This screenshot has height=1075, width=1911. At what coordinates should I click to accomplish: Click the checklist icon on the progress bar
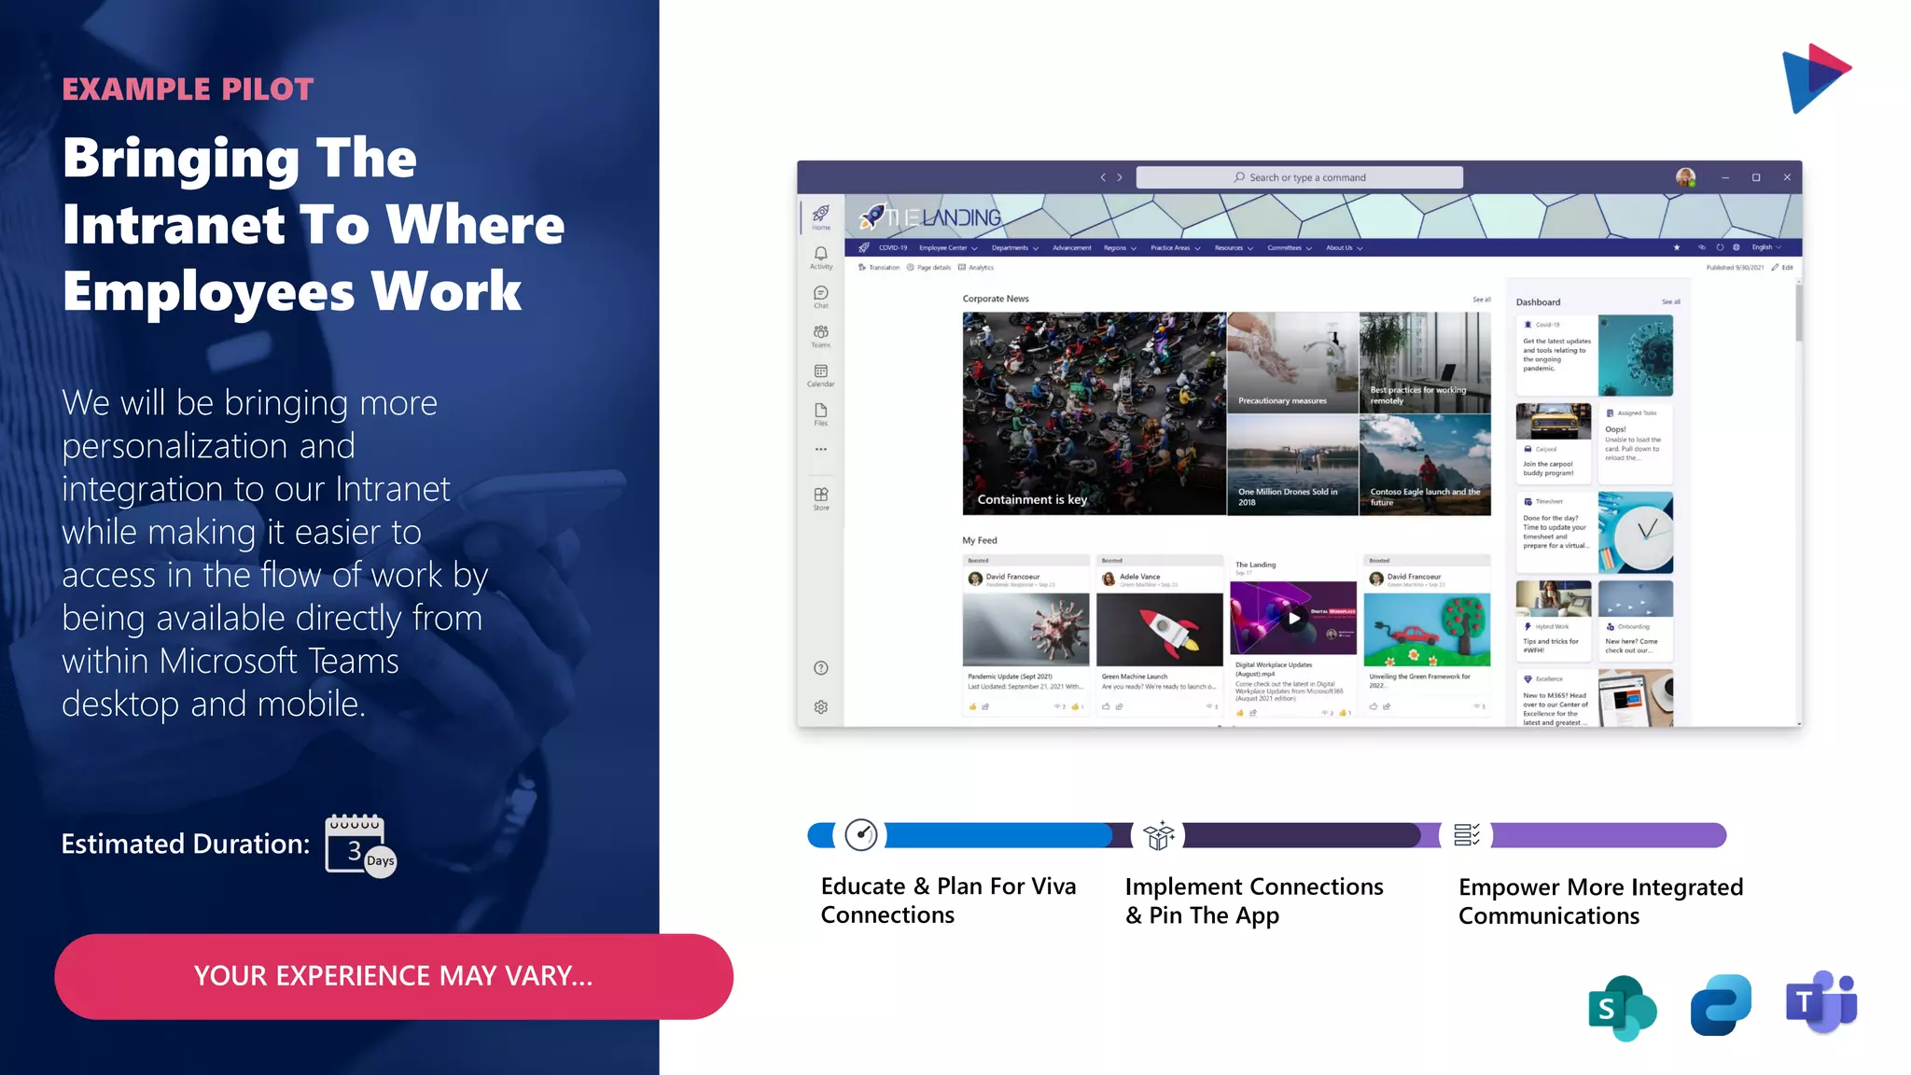[1466, 835]
